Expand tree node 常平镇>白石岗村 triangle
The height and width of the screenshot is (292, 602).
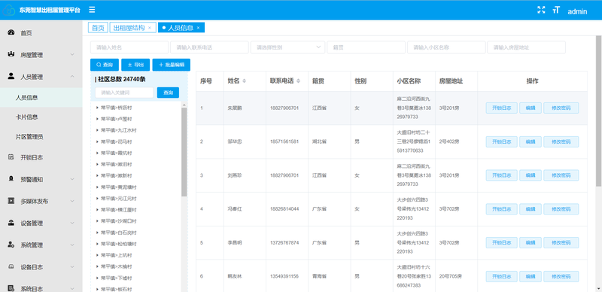[98, 233]
